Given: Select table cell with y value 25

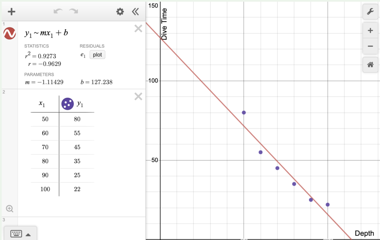Looking at the screenshot, I should pyautogui.click(x=77, y=175).
